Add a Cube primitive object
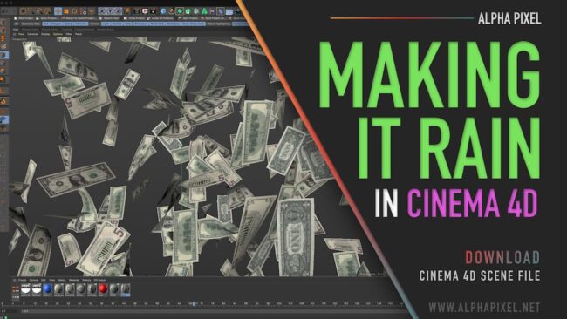 163,11
